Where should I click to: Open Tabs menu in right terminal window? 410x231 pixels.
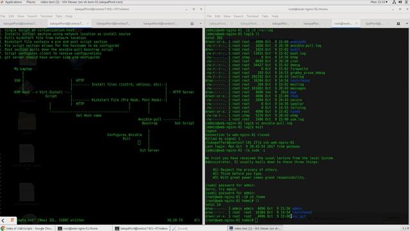point(265,16)
